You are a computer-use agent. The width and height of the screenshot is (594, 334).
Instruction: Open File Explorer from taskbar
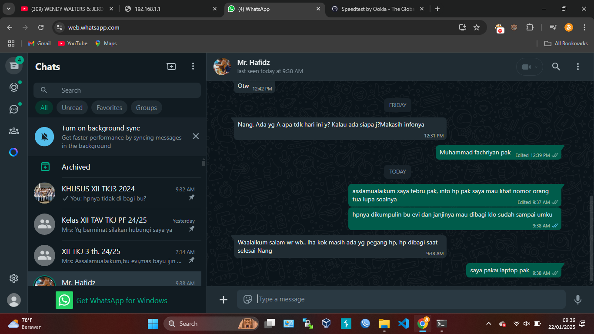pos(384,324)
